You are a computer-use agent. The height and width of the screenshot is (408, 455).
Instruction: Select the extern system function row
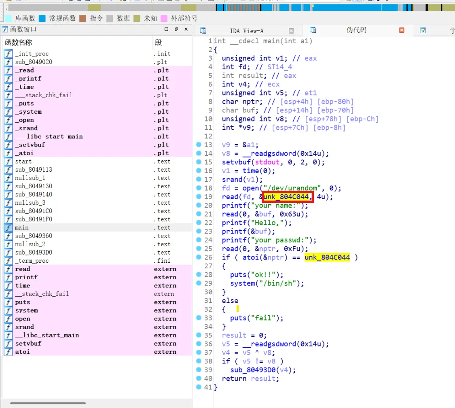point(97,310)
